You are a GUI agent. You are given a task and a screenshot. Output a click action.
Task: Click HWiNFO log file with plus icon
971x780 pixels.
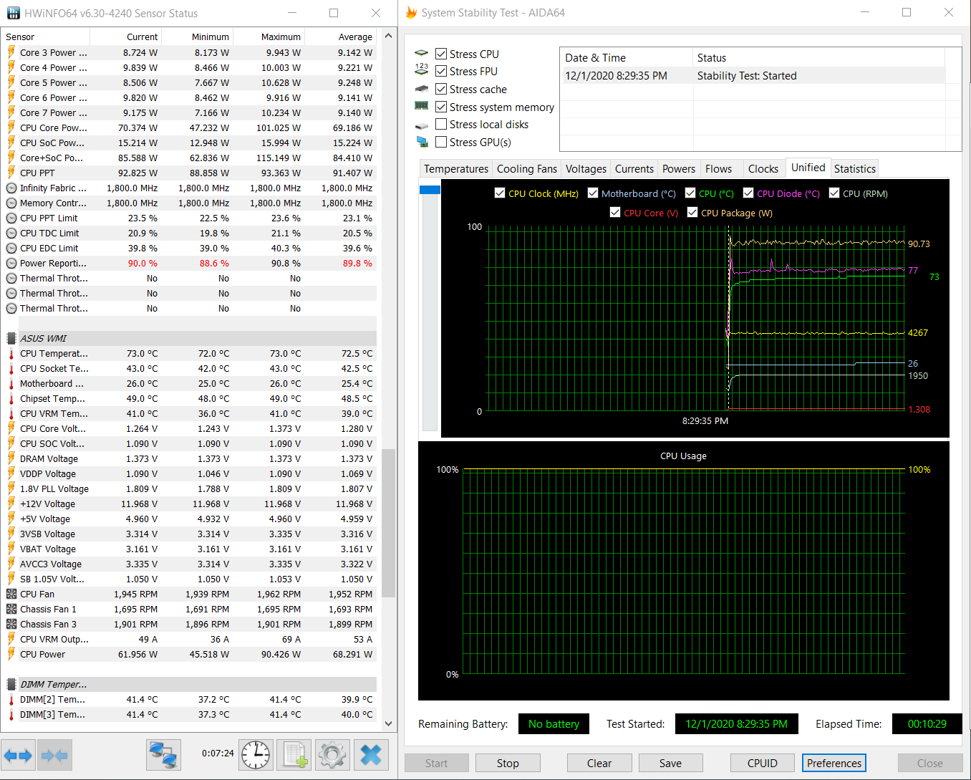(294, 755)
